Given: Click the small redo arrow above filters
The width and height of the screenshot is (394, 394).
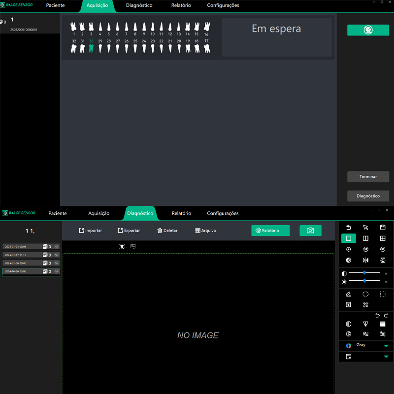Looking at the screenshot, I should (386, 316).
